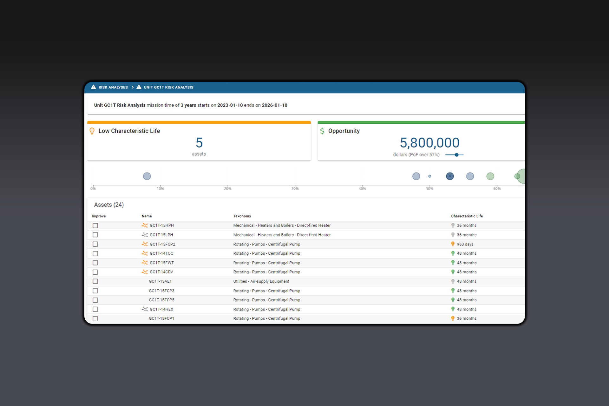Image resolution: width=609 pixels, height=406 pixels.
Task: Click the lightbulb icon in Low Characteristic Life card
Action: (x=92, y=131)
